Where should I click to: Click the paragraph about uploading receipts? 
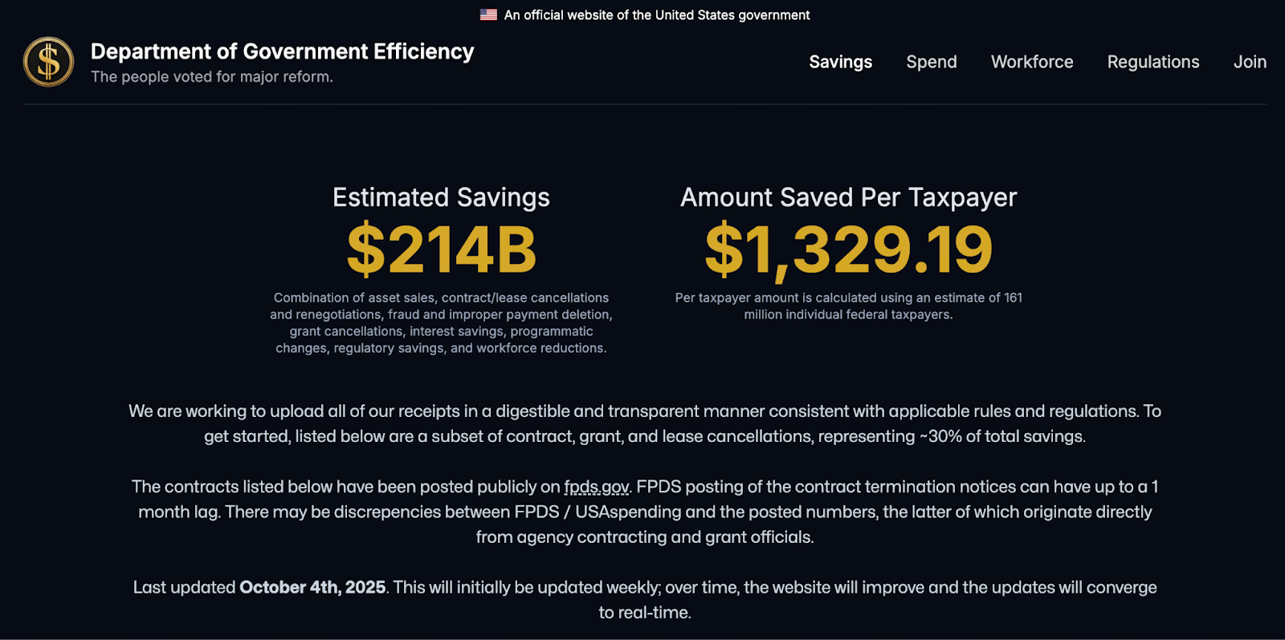pos(644,423)
